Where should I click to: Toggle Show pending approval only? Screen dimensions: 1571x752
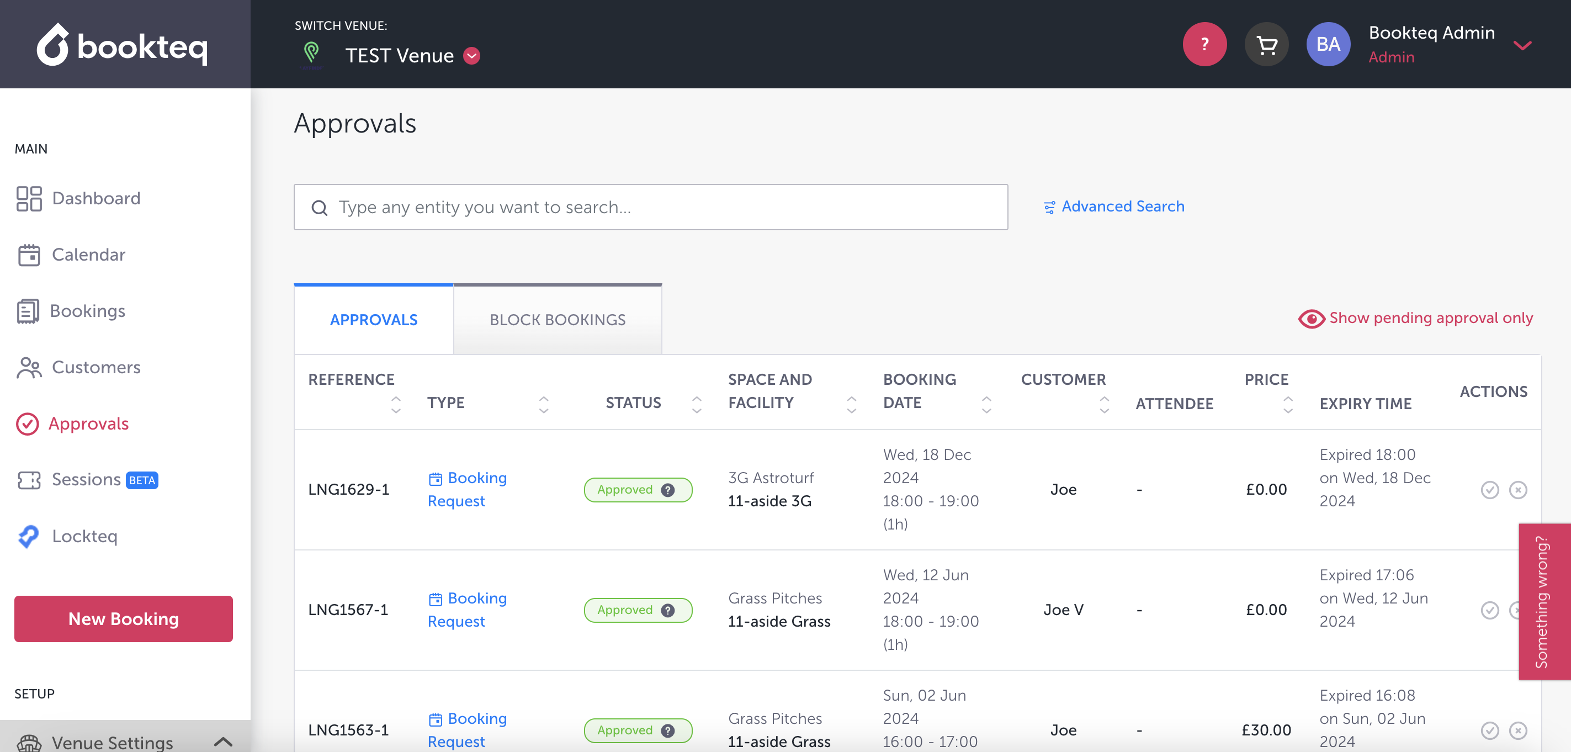point(1415,318)
